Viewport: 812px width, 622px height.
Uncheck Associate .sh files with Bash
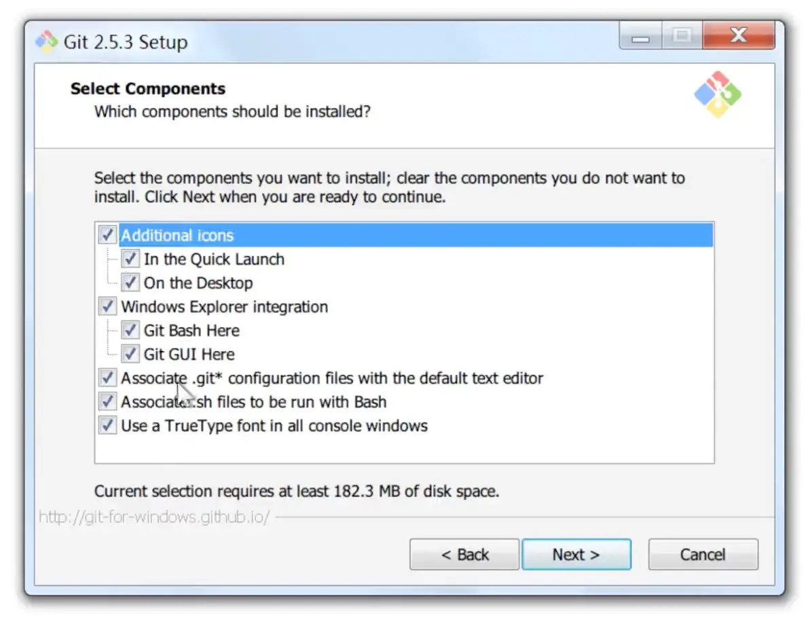tap(107, 402)
